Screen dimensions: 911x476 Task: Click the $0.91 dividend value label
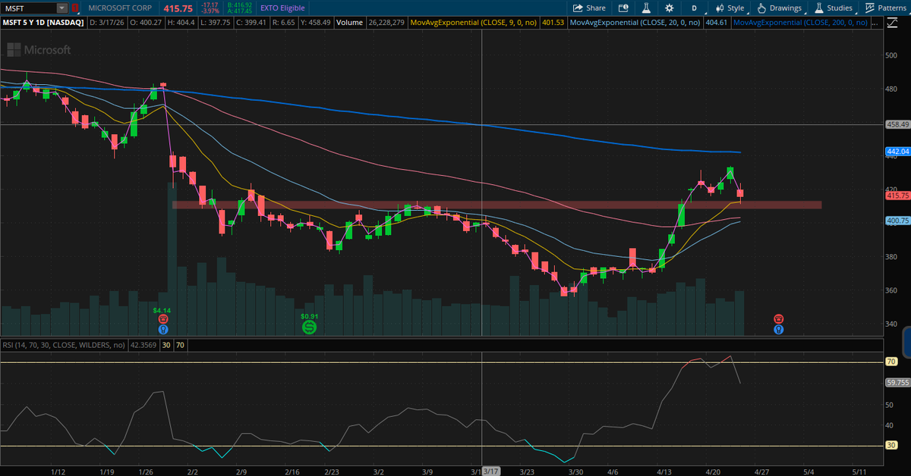[x=309, y=315]
